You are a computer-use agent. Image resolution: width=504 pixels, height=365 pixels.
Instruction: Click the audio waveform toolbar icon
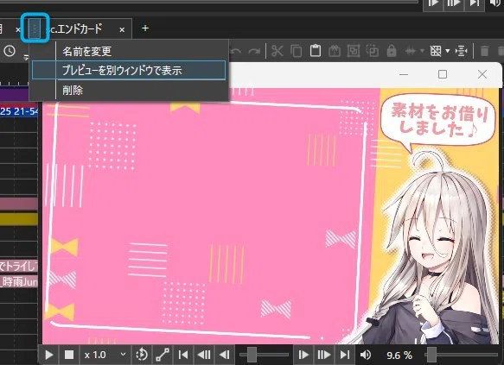click(x=411, y=51)
